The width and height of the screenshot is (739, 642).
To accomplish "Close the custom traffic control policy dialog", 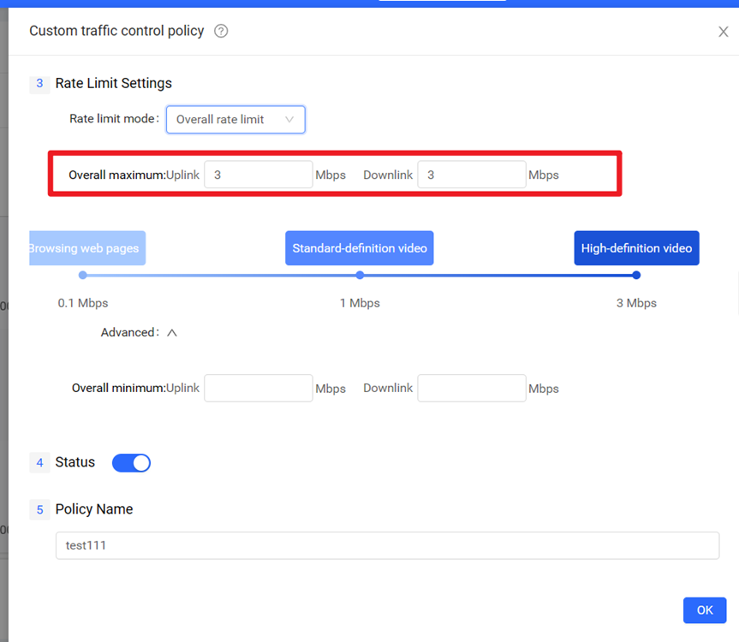I will pos(723,32).
